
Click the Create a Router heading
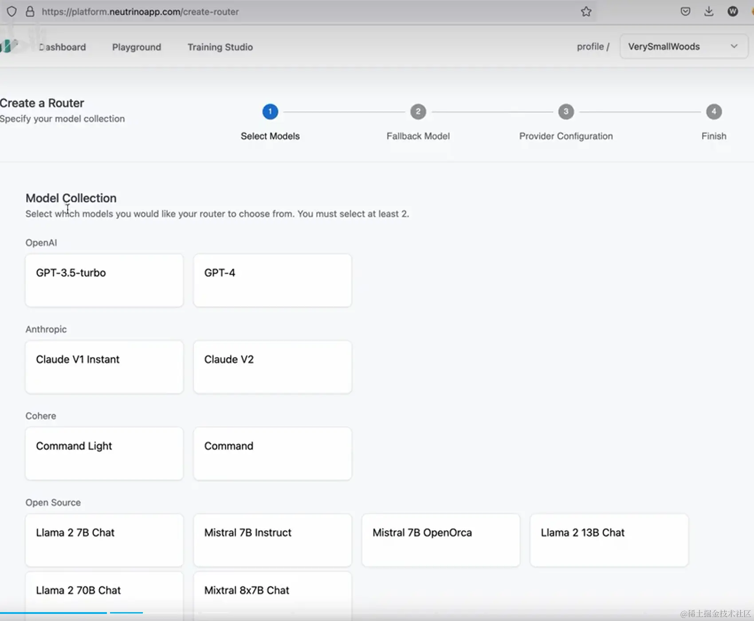click(x=42, y=103)
